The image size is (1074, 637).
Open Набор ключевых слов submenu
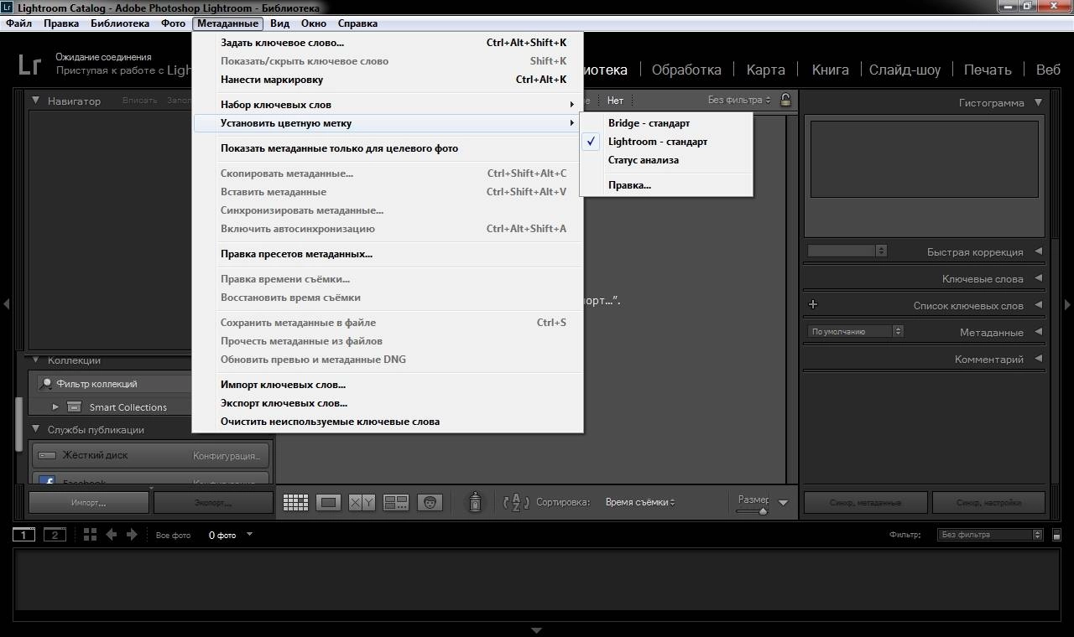388,105
